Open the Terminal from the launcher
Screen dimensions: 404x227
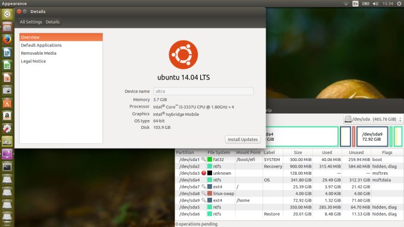coord(7,167)
